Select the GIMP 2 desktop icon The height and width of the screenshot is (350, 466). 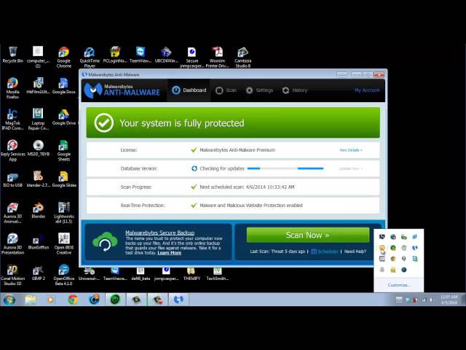click(39, 273)
